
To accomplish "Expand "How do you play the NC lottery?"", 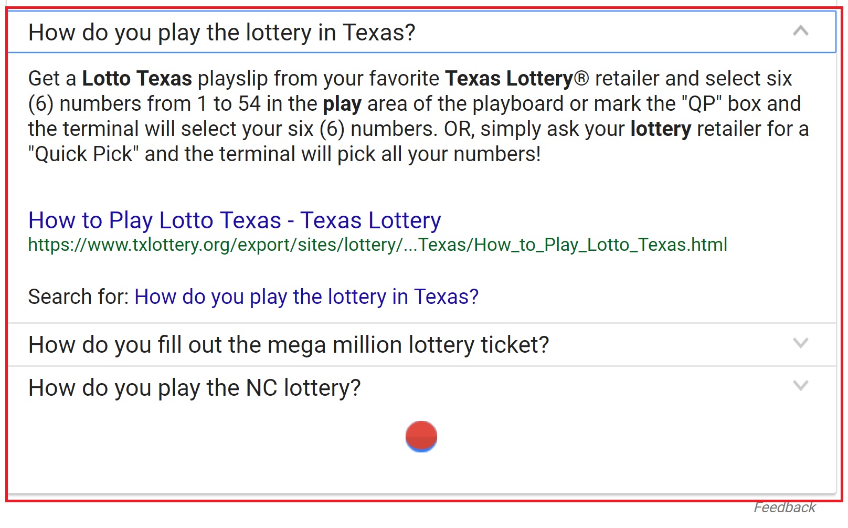I will (422, 388).
